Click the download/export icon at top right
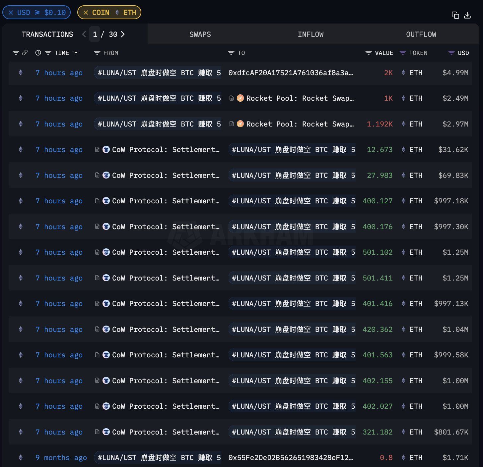 click(x=467, y=15)
